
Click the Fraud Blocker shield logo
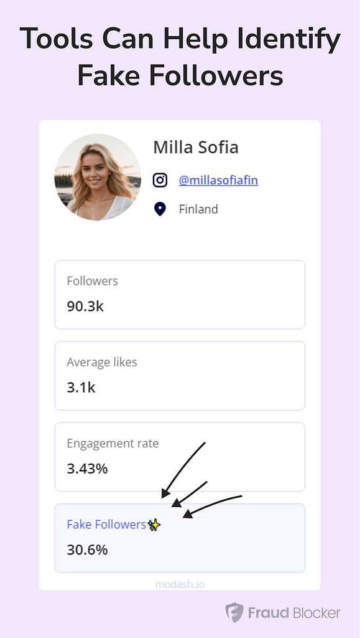click(234, 613)
